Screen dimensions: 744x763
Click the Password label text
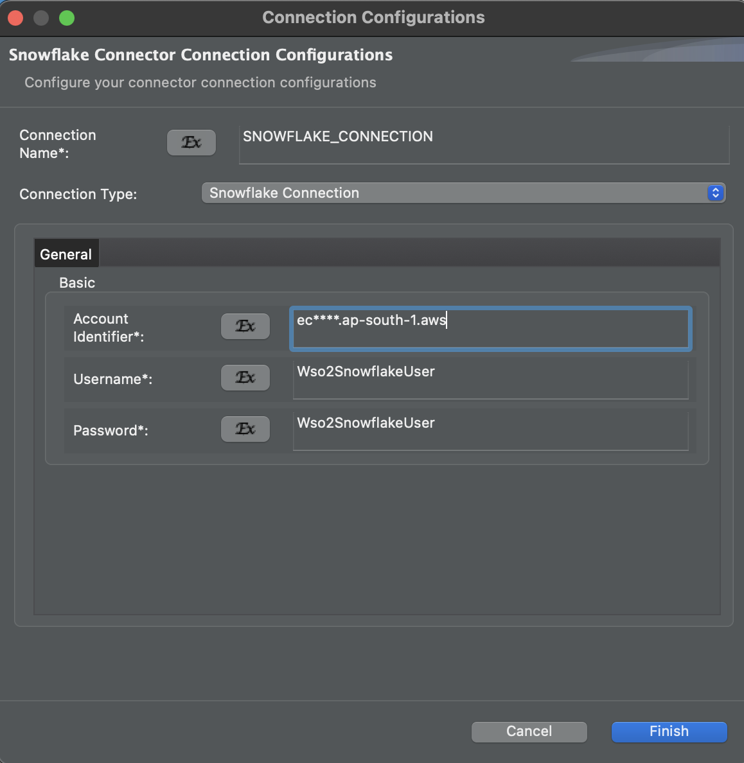tap(111, 431)
